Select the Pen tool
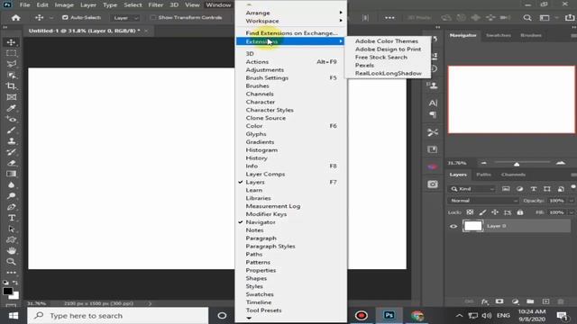Viewport: 577px width, 324px height. [11, 207]
